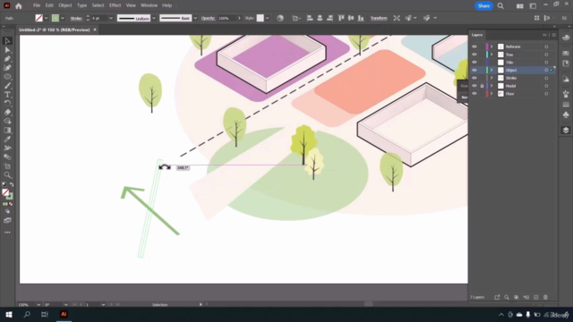This screenshot has width=573, height=322.
Task: Hide the Stroke layer eye icon
Action: tap(475, 78)
